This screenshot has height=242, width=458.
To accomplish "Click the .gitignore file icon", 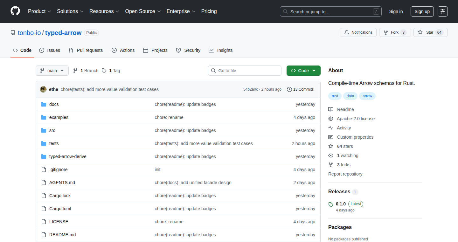I will click(44, 169).
